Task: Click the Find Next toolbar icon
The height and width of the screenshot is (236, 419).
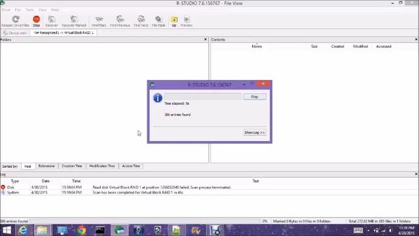Action: pos(141,21)
